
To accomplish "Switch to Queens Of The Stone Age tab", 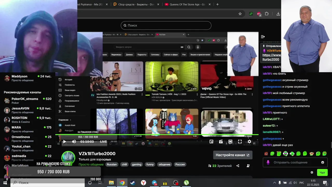I will (188, 4).
